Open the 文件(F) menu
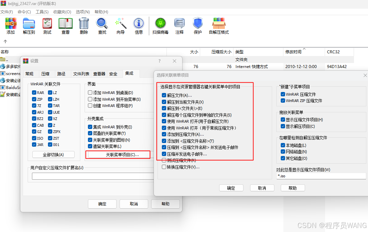The height and width of the screenshot is (232, 368). 7,12
